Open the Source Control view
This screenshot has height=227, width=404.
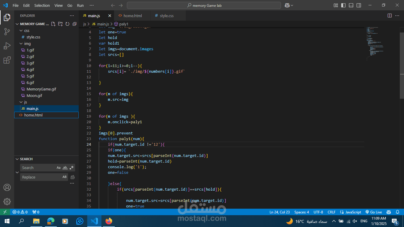[x=7, y=32]
